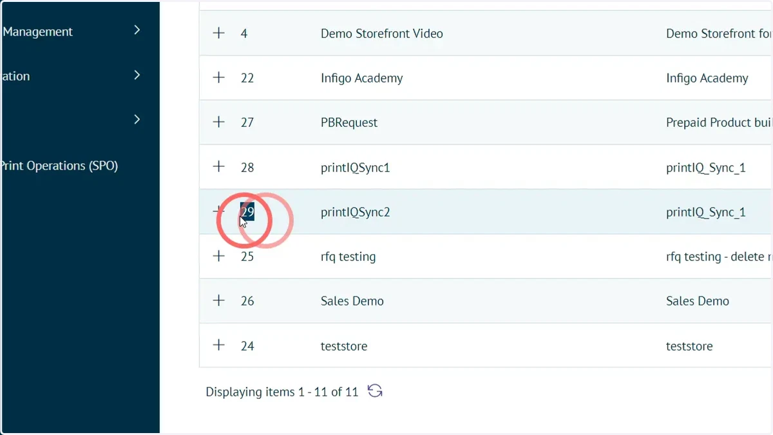Open plus icon on rfq testing row

[x=219, y=256]
